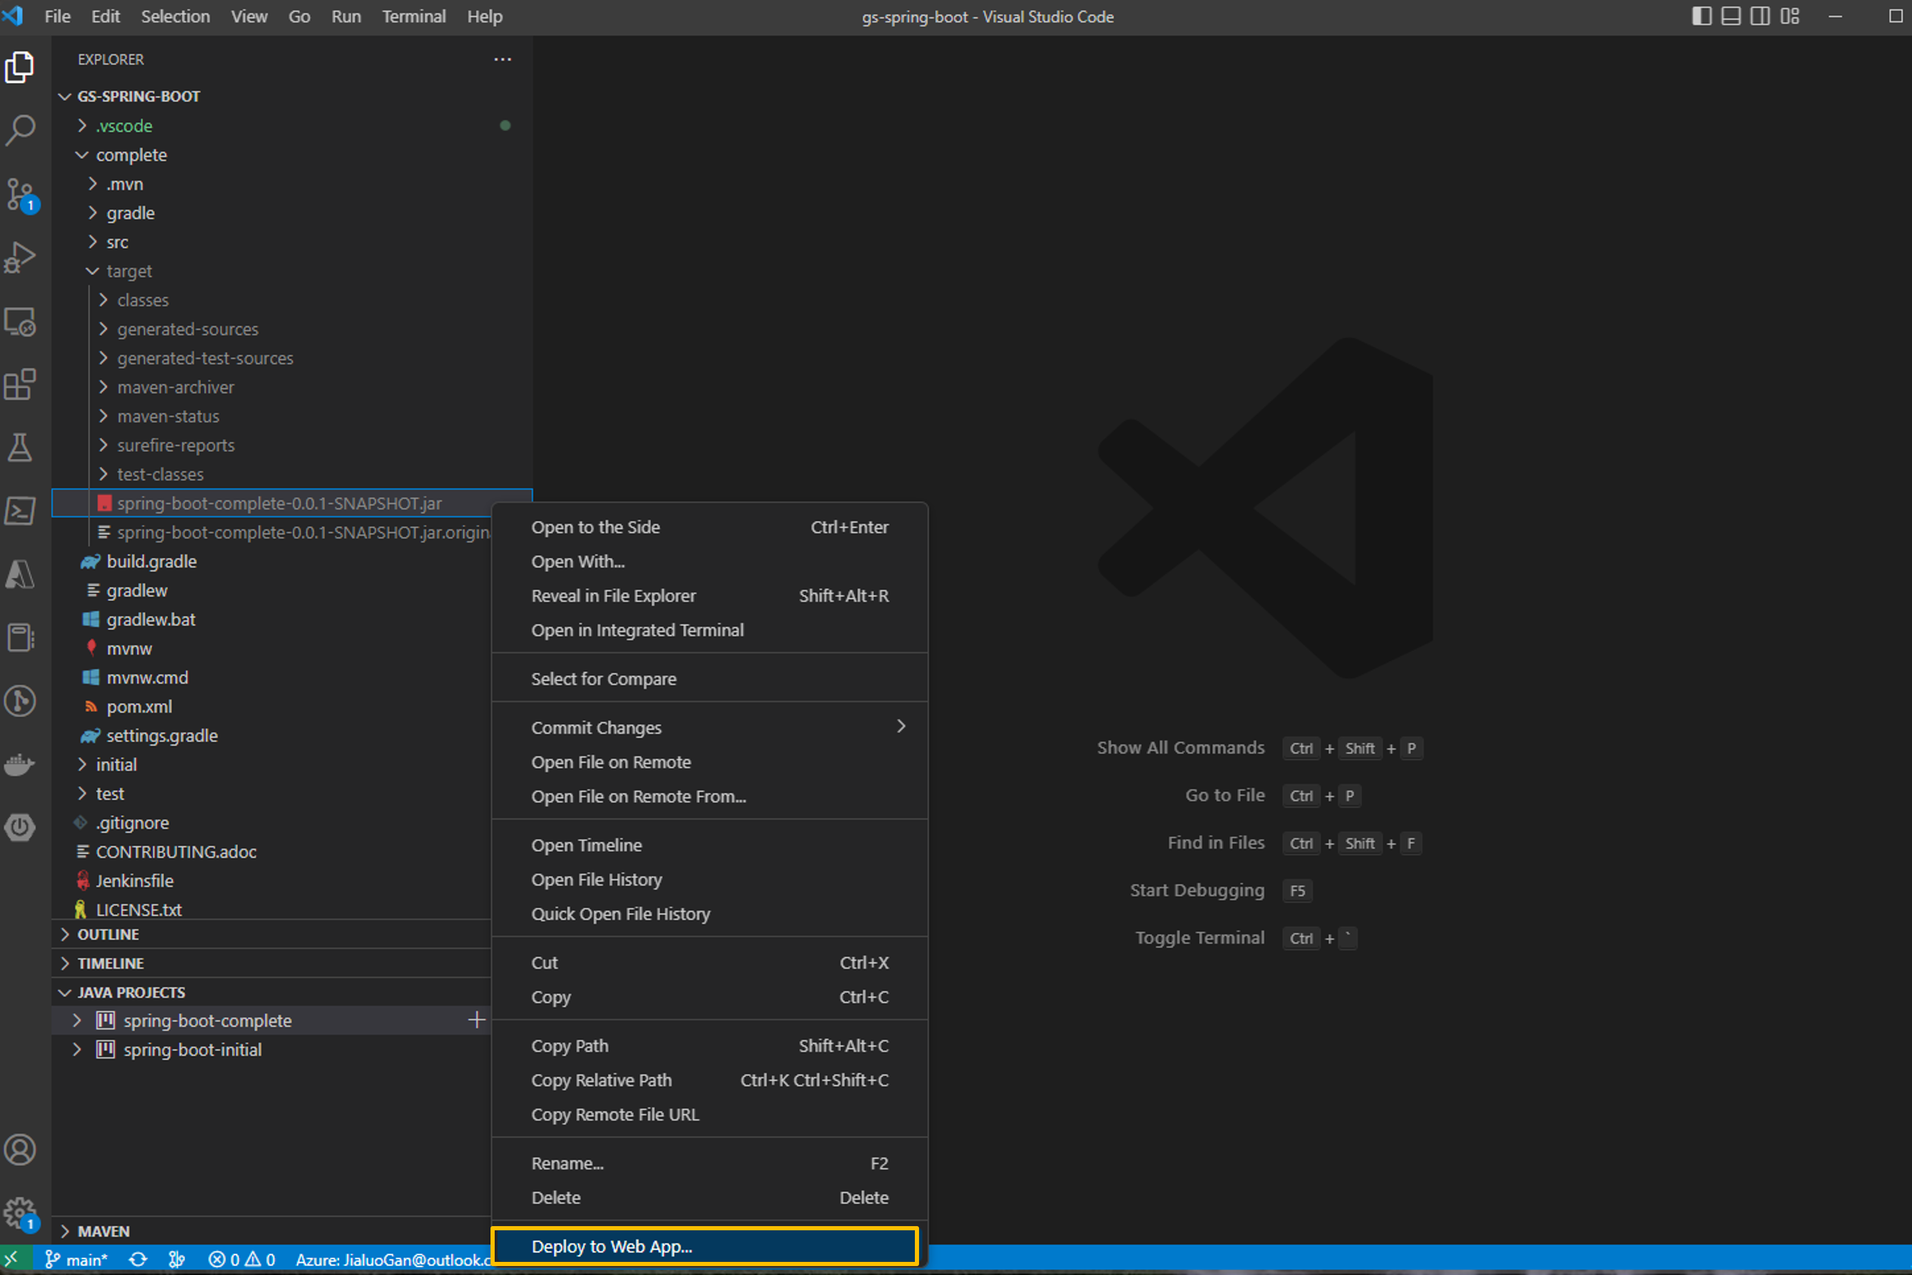Open the Remote Explorer view

(x=20, y=322)
